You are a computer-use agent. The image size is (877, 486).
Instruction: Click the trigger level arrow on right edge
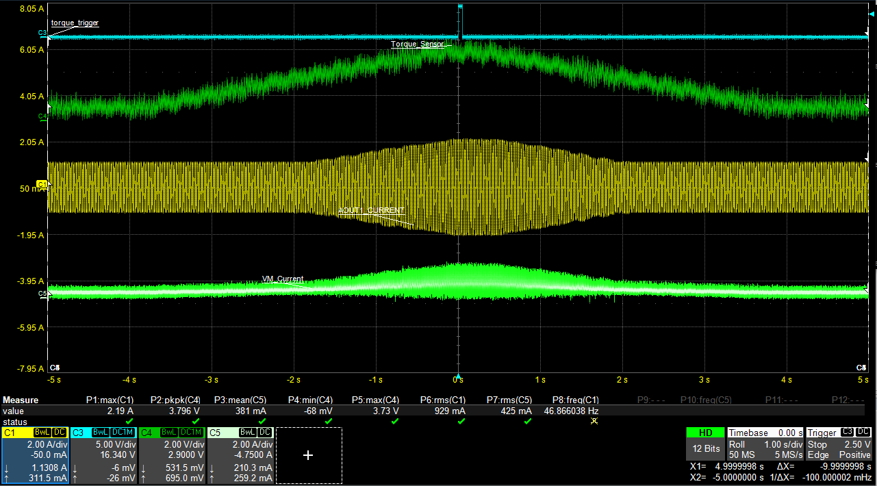(872, 14)
